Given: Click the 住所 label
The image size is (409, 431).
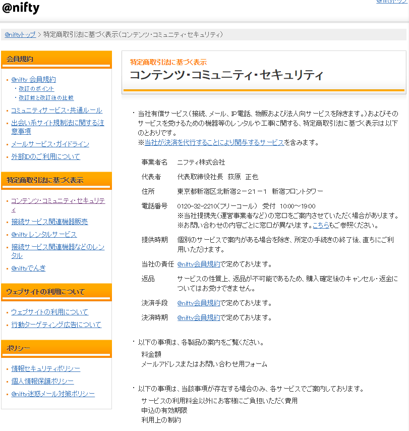Looking at the screenshot, I should (x=148, y=192).
